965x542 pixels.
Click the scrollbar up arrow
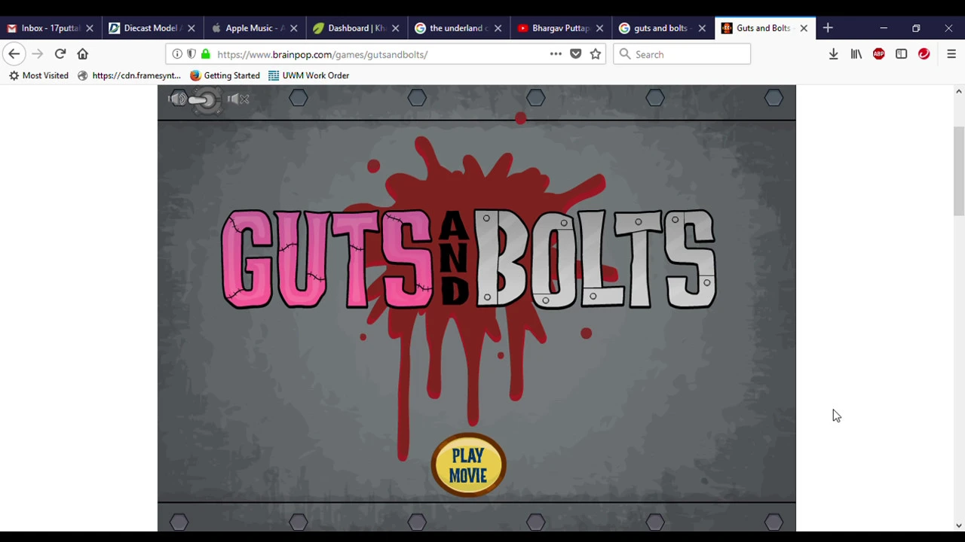[x=958, y=91]
